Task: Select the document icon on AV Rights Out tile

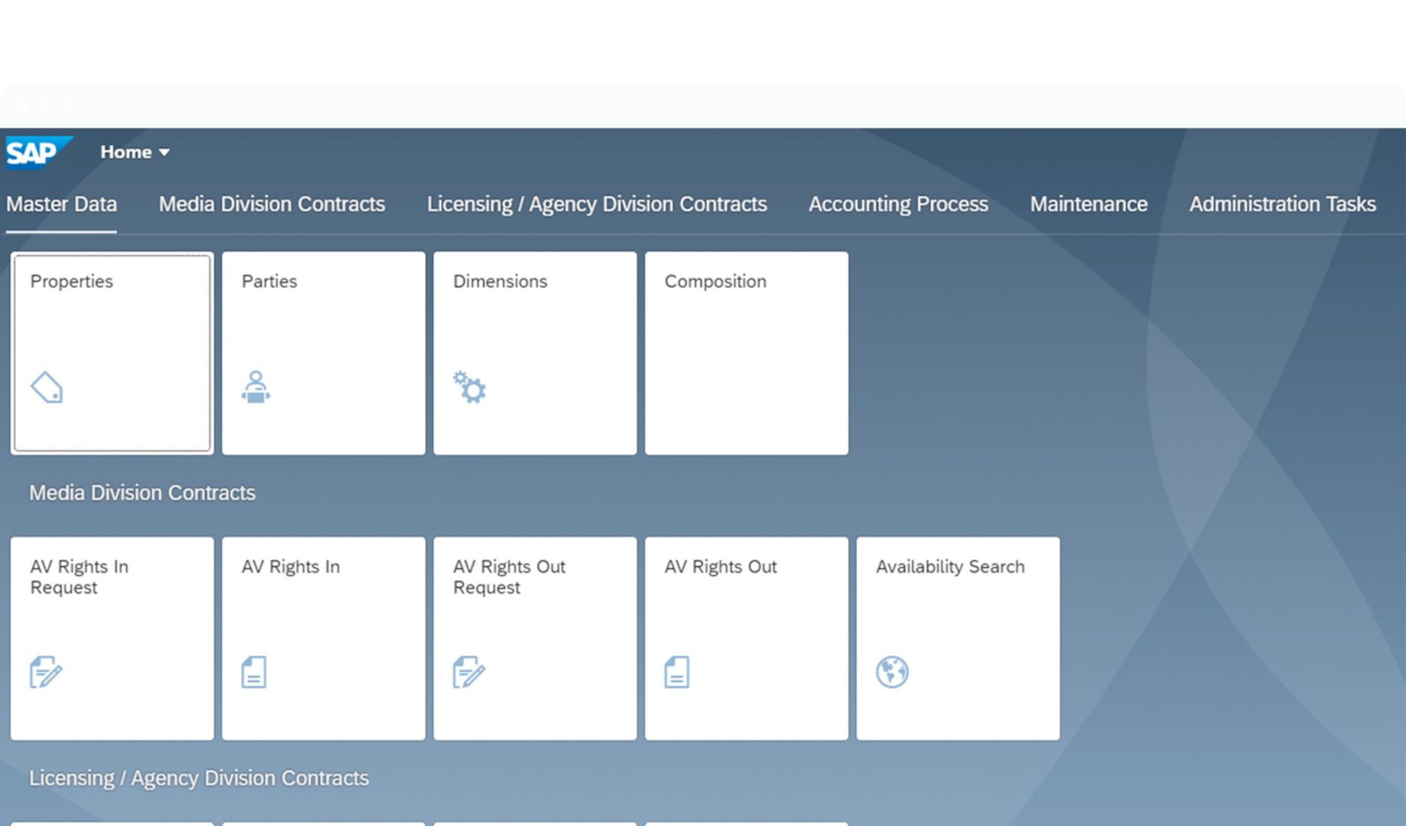Action: pos(677,672)
